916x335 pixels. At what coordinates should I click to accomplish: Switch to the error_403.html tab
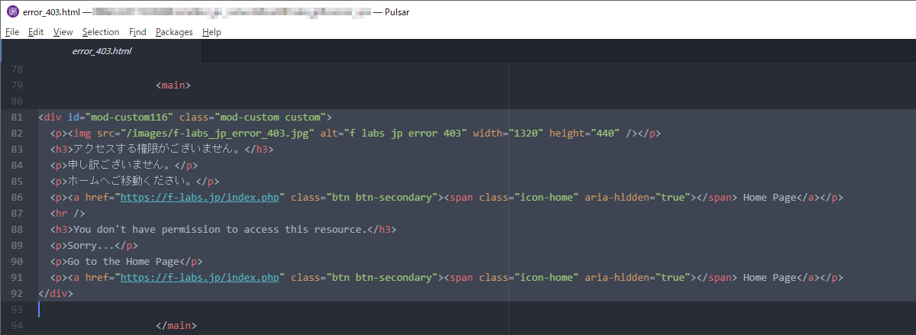102,51
